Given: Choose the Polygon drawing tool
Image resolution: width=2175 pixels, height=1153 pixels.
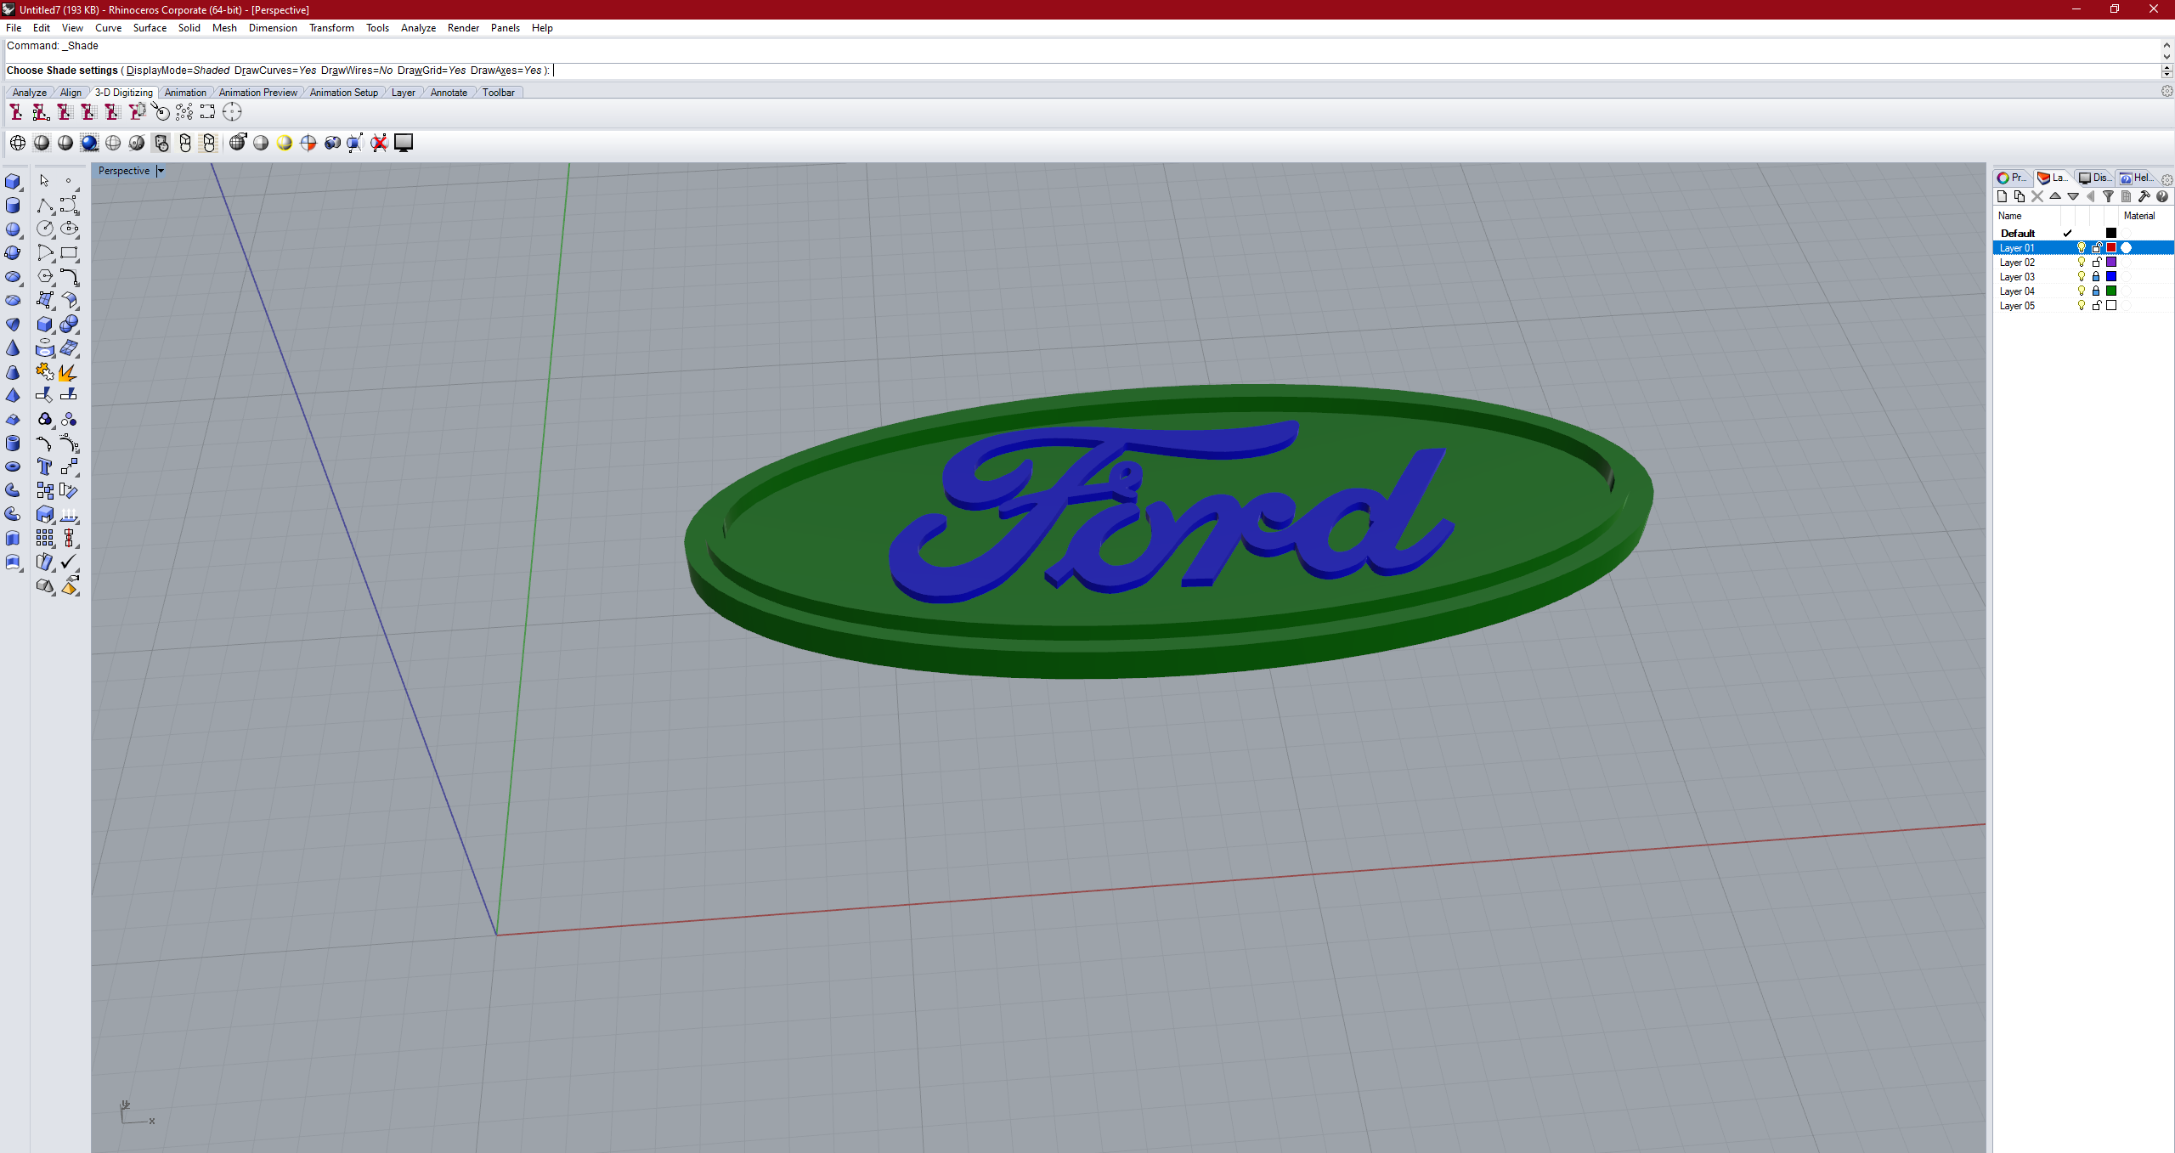Looking at the screenshot, I should (x=45, y=277).
